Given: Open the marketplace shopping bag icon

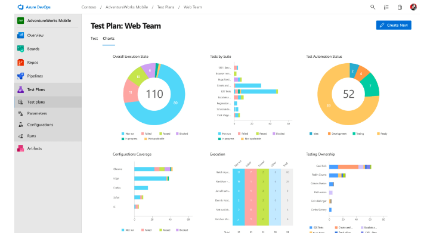Looking at the screenshot, I should (x=400, y=7).
